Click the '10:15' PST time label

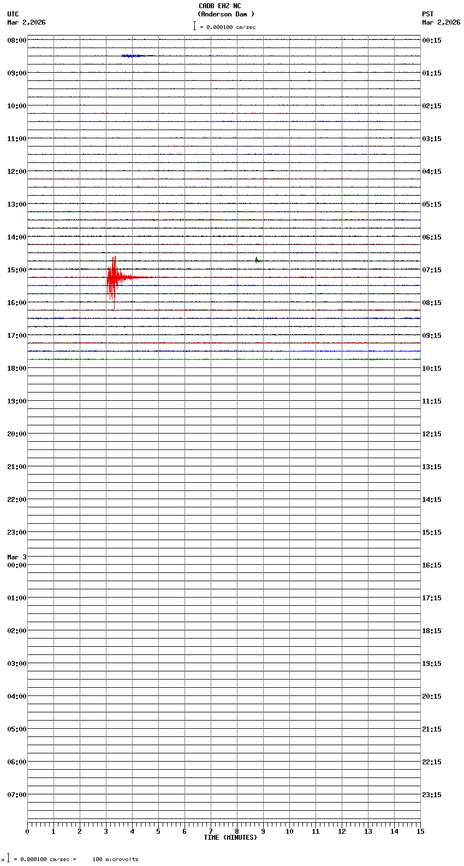pos(432,368)
